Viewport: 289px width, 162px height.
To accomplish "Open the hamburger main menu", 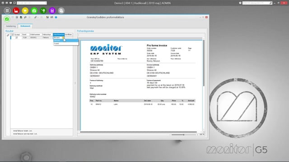I will coord(7,11).
